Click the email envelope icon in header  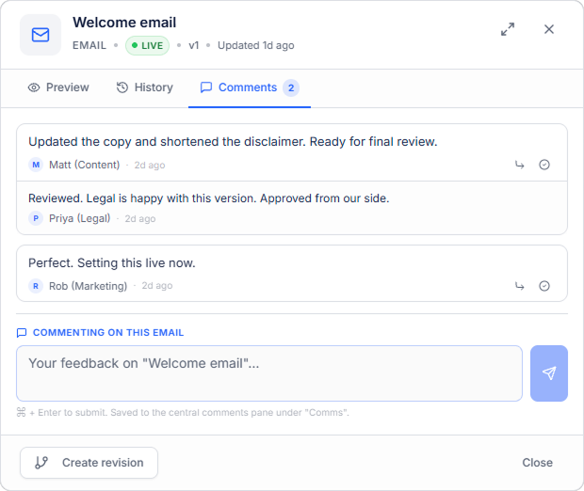41,35
